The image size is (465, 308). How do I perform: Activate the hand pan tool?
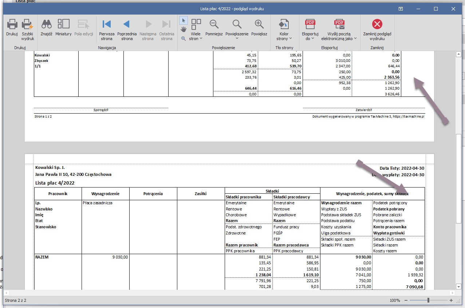coord(184,29)
